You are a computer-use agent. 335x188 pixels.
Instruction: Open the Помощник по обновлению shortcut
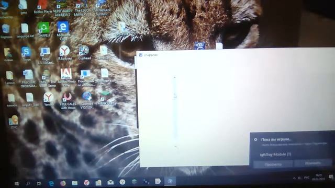pos(86,78)
